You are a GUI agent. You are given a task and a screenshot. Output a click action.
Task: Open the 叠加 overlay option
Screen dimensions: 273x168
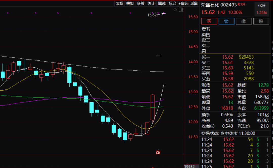(x=130, y=3)
